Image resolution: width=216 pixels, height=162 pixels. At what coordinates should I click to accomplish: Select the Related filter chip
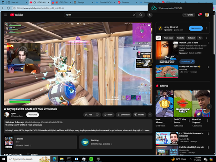click(x=191, y=38)
